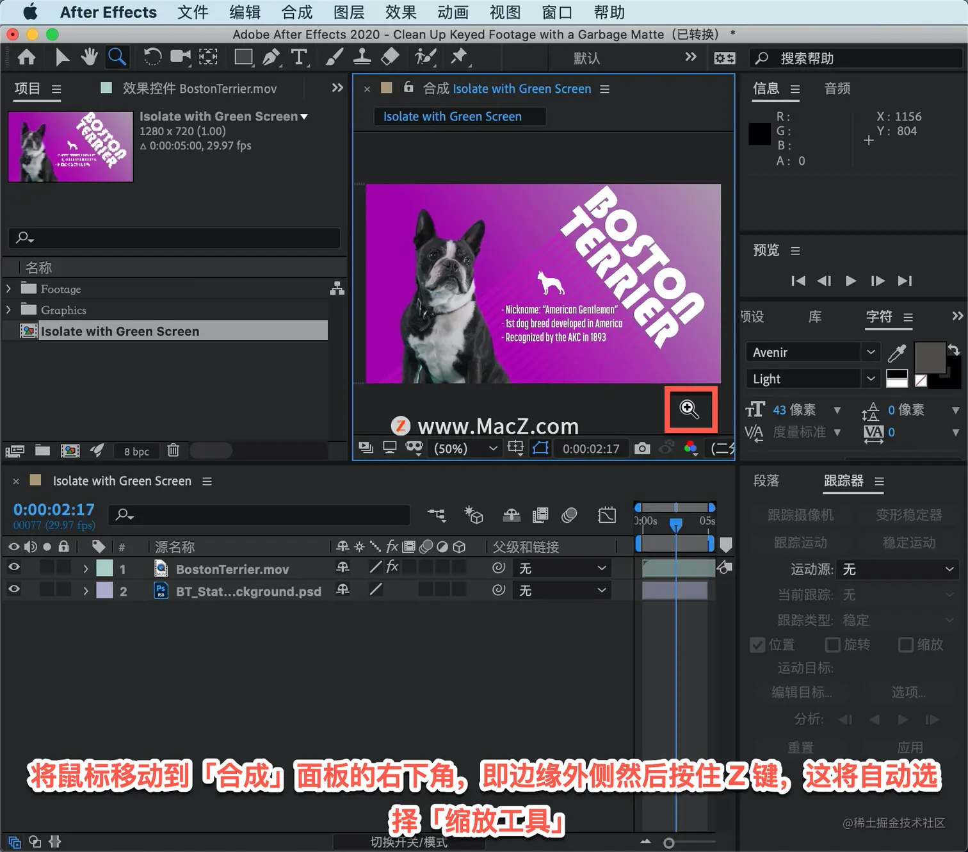The width and height of the screenshot is (968, 852).
Task: Click the 变形稳定器 button
Action: point(909,514)
